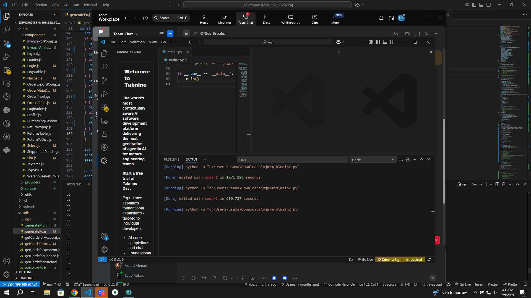531x298 pixels.
Task: Open the new chat plus button in Zoom
Action: [170, 34]
